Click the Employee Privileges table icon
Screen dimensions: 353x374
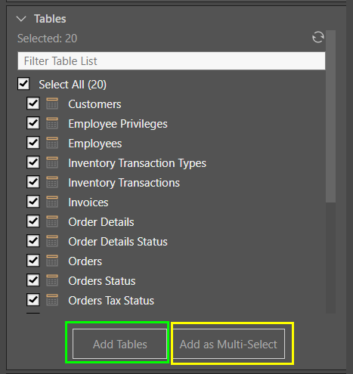click(x=52, y=123)
